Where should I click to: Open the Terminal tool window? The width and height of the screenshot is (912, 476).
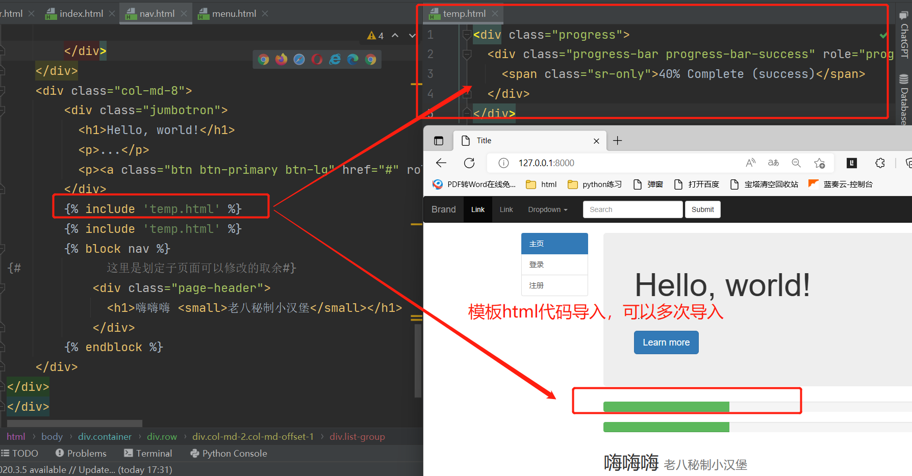(x=148, y=453)
